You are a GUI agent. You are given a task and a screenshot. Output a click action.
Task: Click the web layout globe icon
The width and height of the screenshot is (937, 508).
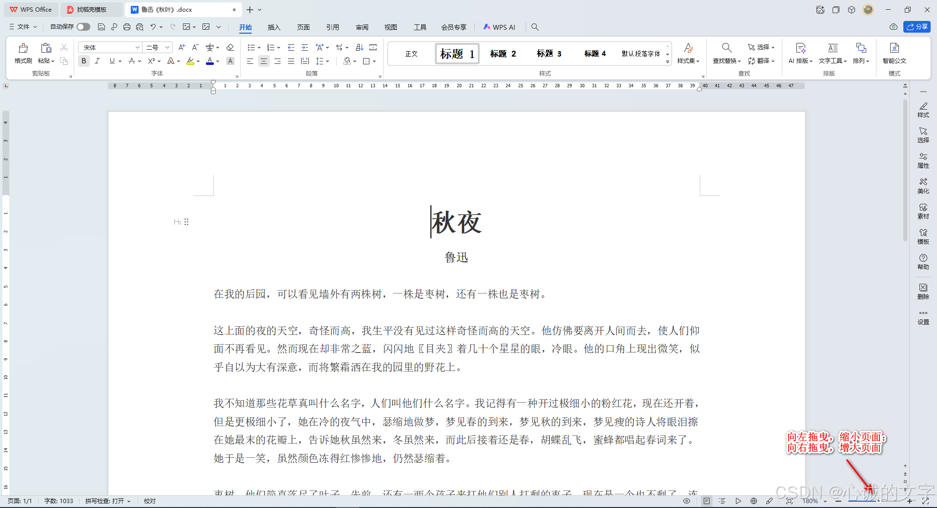pyautogui.click(x=754, y=501)
